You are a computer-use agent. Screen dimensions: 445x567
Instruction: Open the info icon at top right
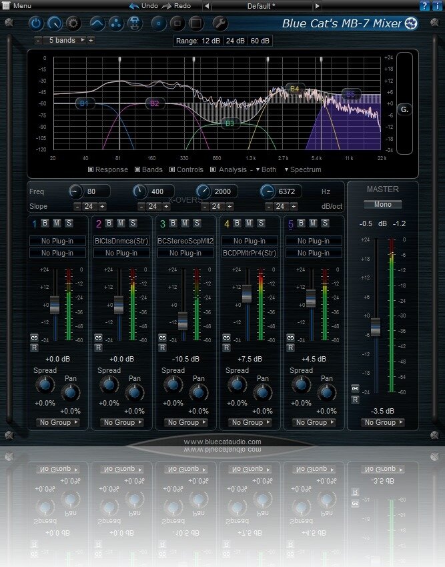[x=436, y=5]
